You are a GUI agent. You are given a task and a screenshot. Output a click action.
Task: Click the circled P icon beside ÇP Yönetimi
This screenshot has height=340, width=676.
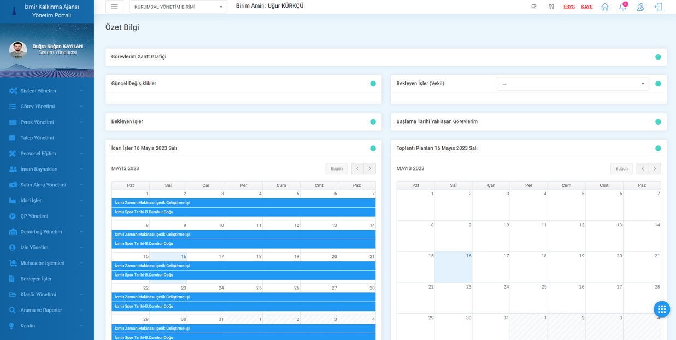pos(13,216)
